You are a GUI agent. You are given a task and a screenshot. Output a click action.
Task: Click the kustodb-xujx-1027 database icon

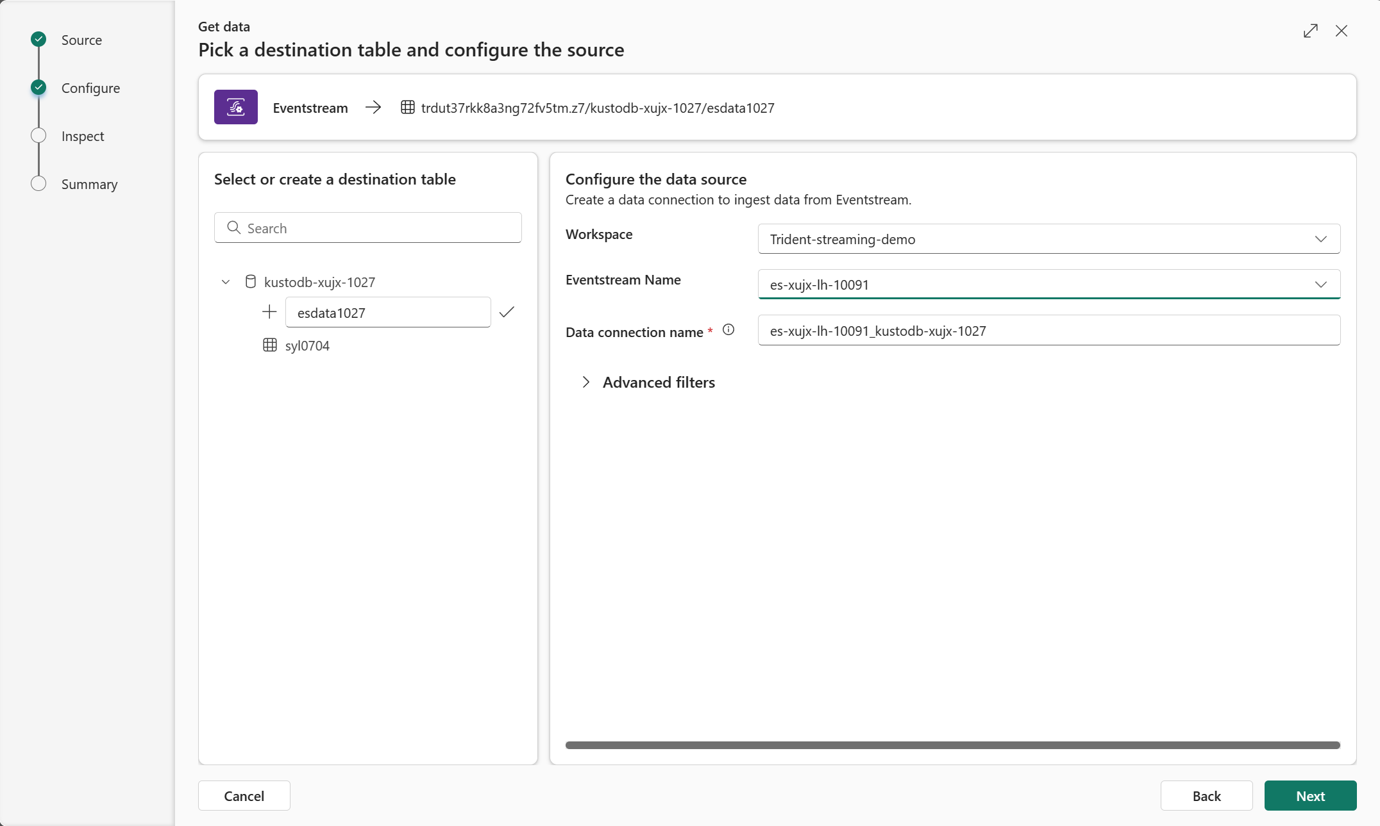point(251,282)
